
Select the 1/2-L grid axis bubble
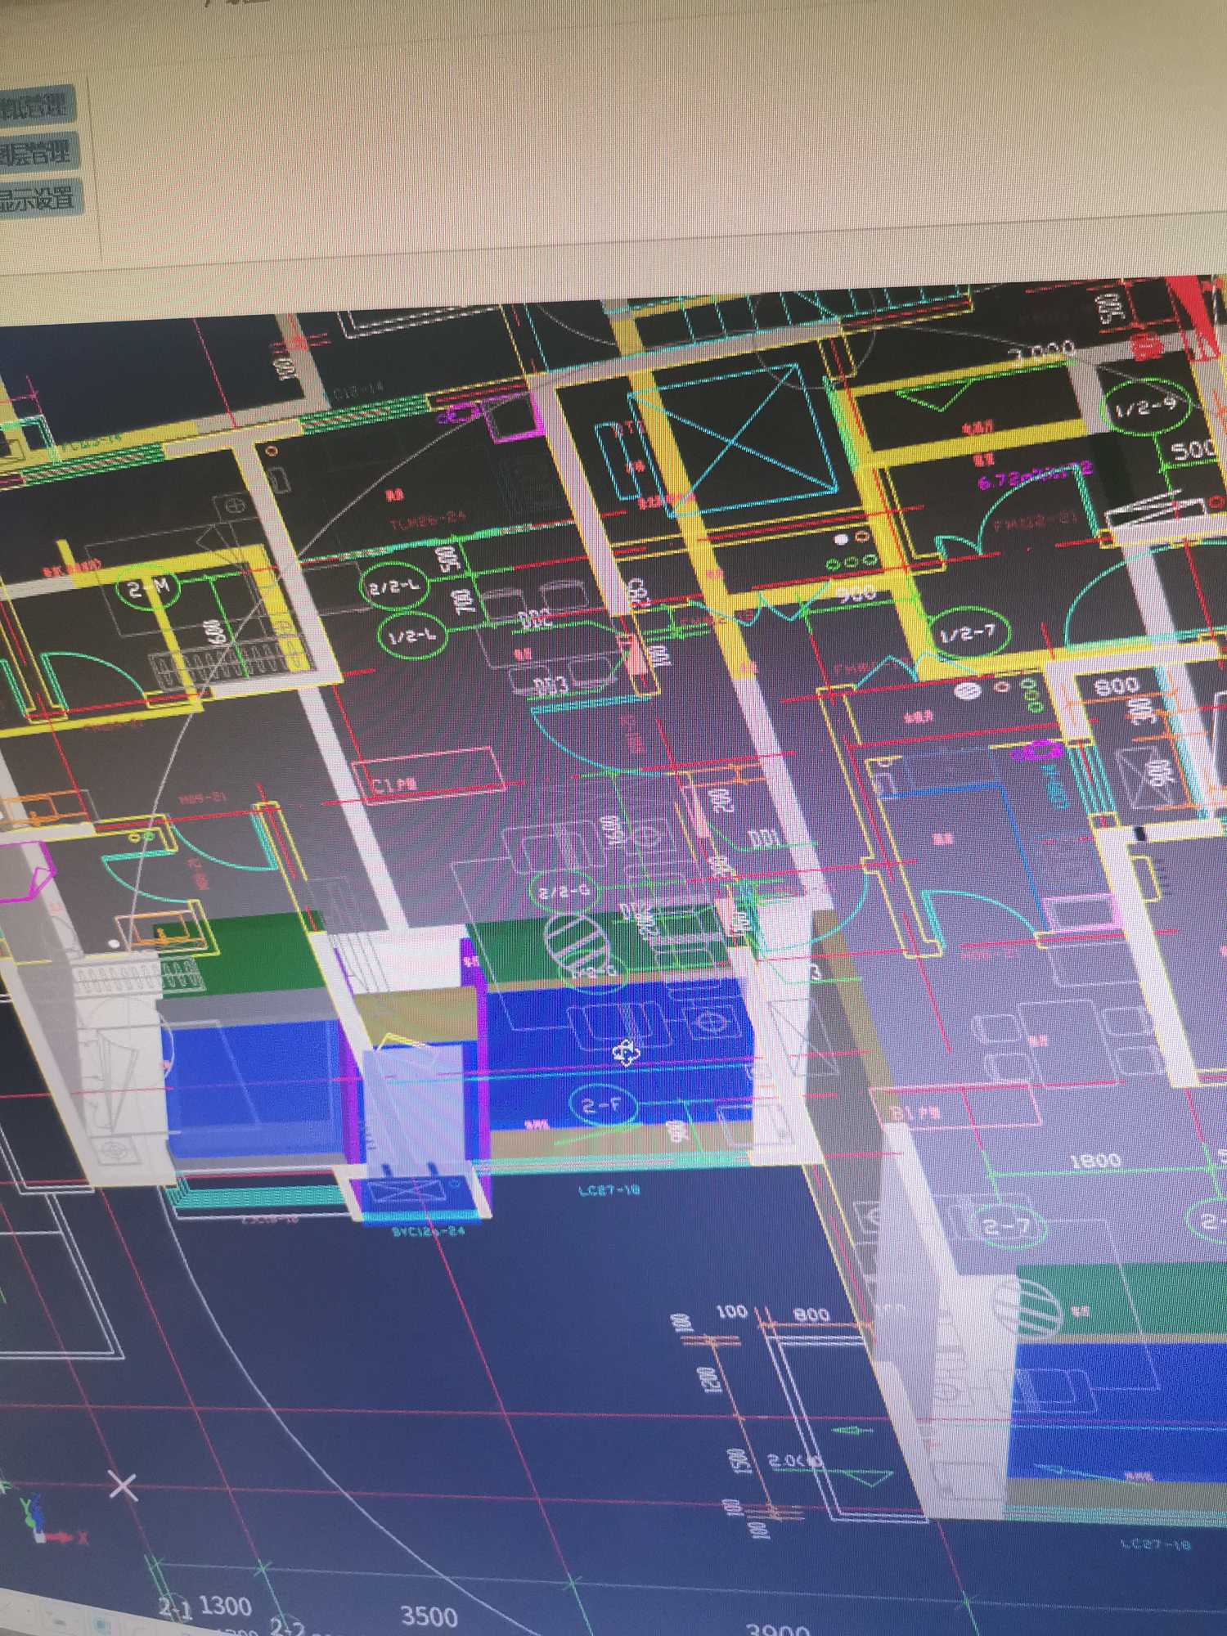[x=412, y=636]
